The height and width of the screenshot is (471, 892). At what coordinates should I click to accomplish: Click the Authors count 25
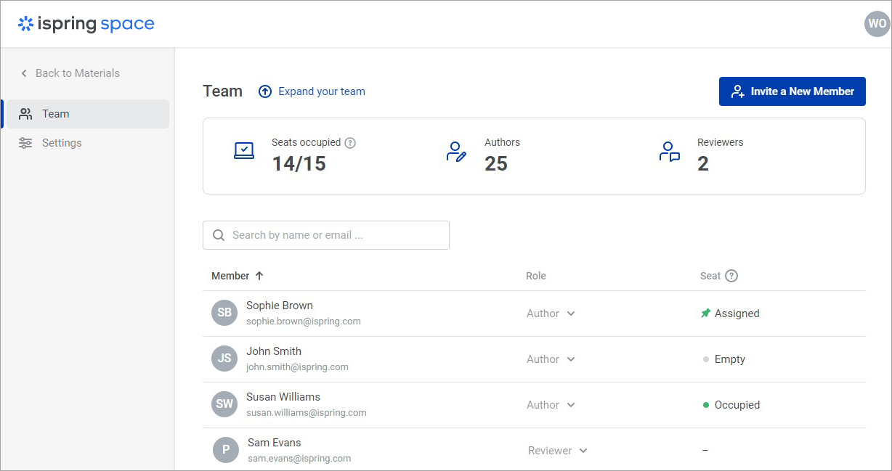pos(496,164)
